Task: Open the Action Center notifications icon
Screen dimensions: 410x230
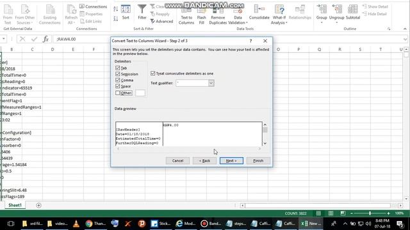Action: tap(400, 224)
